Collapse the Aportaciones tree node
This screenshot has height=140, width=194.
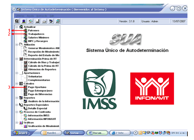(x=17, y=73)
